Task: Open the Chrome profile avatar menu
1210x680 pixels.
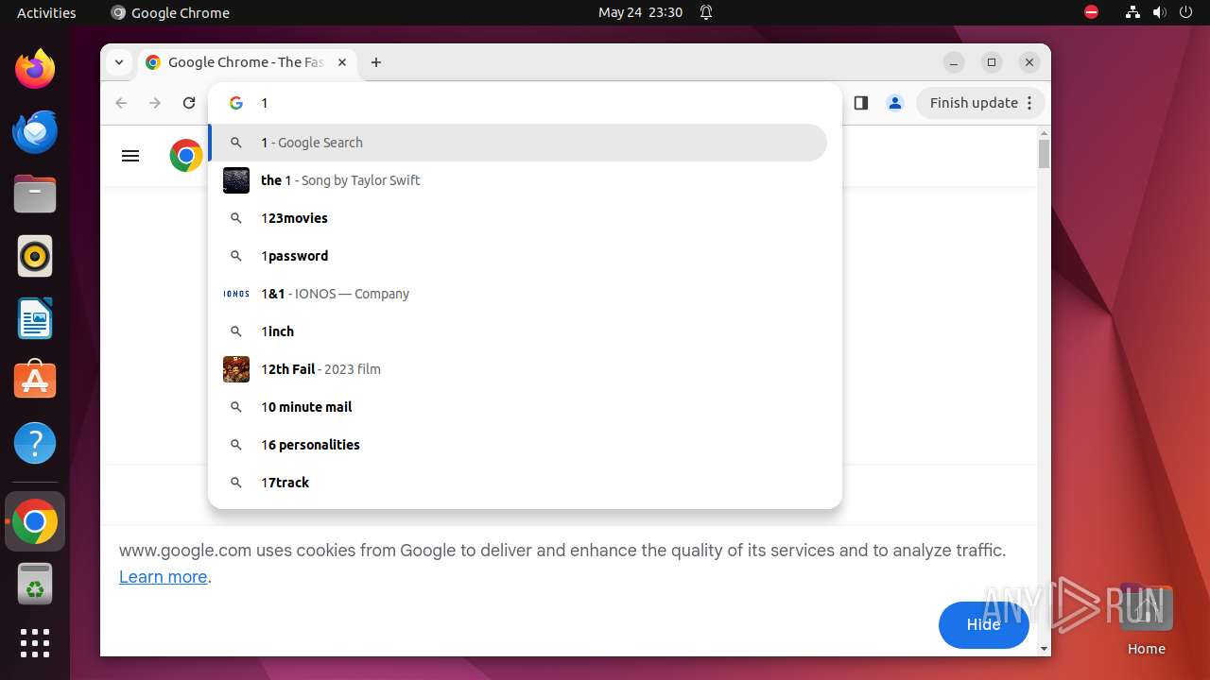Action: point(894,103)
